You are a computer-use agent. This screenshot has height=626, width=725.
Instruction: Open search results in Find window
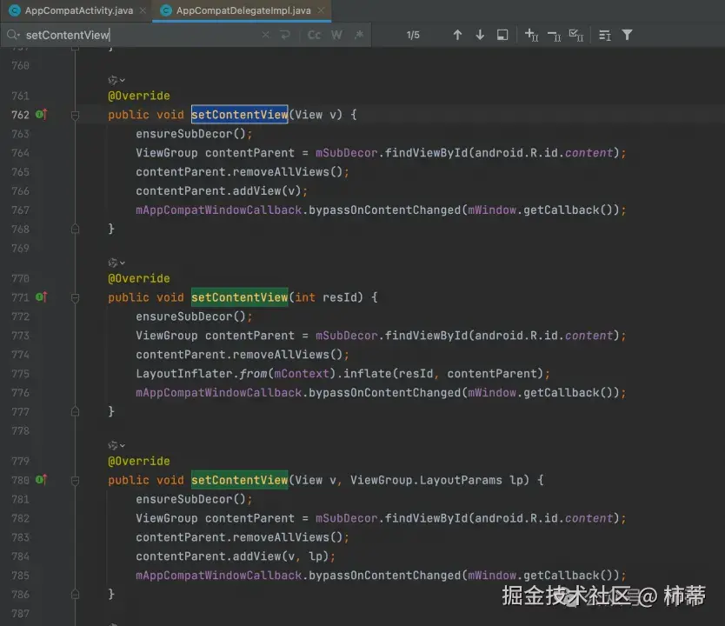502,35
